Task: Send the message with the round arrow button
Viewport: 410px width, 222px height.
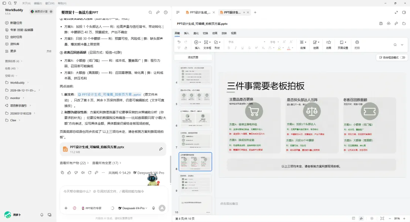Action: coord(162,208)
